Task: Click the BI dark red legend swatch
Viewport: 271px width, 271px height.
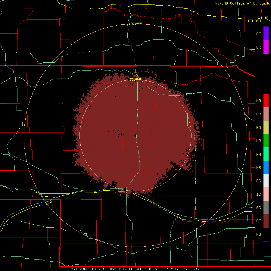Action: (x=266, y=221)
